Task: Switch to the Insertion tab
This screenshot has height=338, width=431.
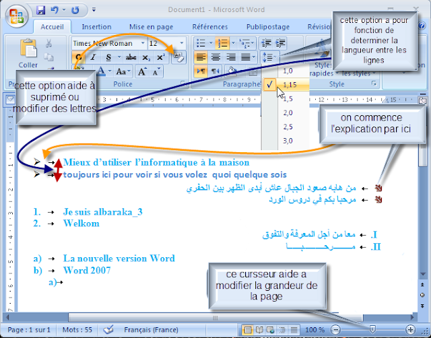Action: (x=96, y=27)
